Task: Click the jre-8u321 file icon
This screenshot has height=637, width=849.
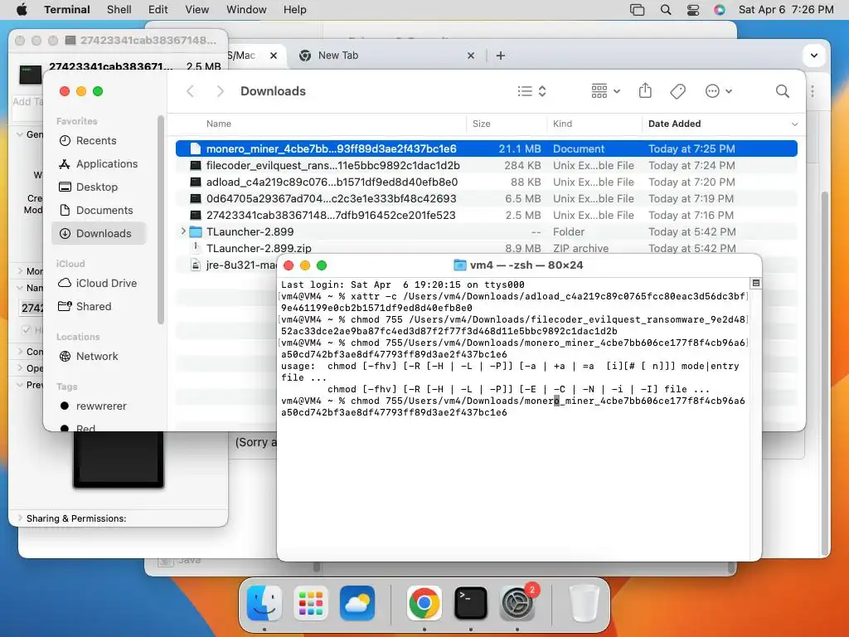Action: [196, 265]
